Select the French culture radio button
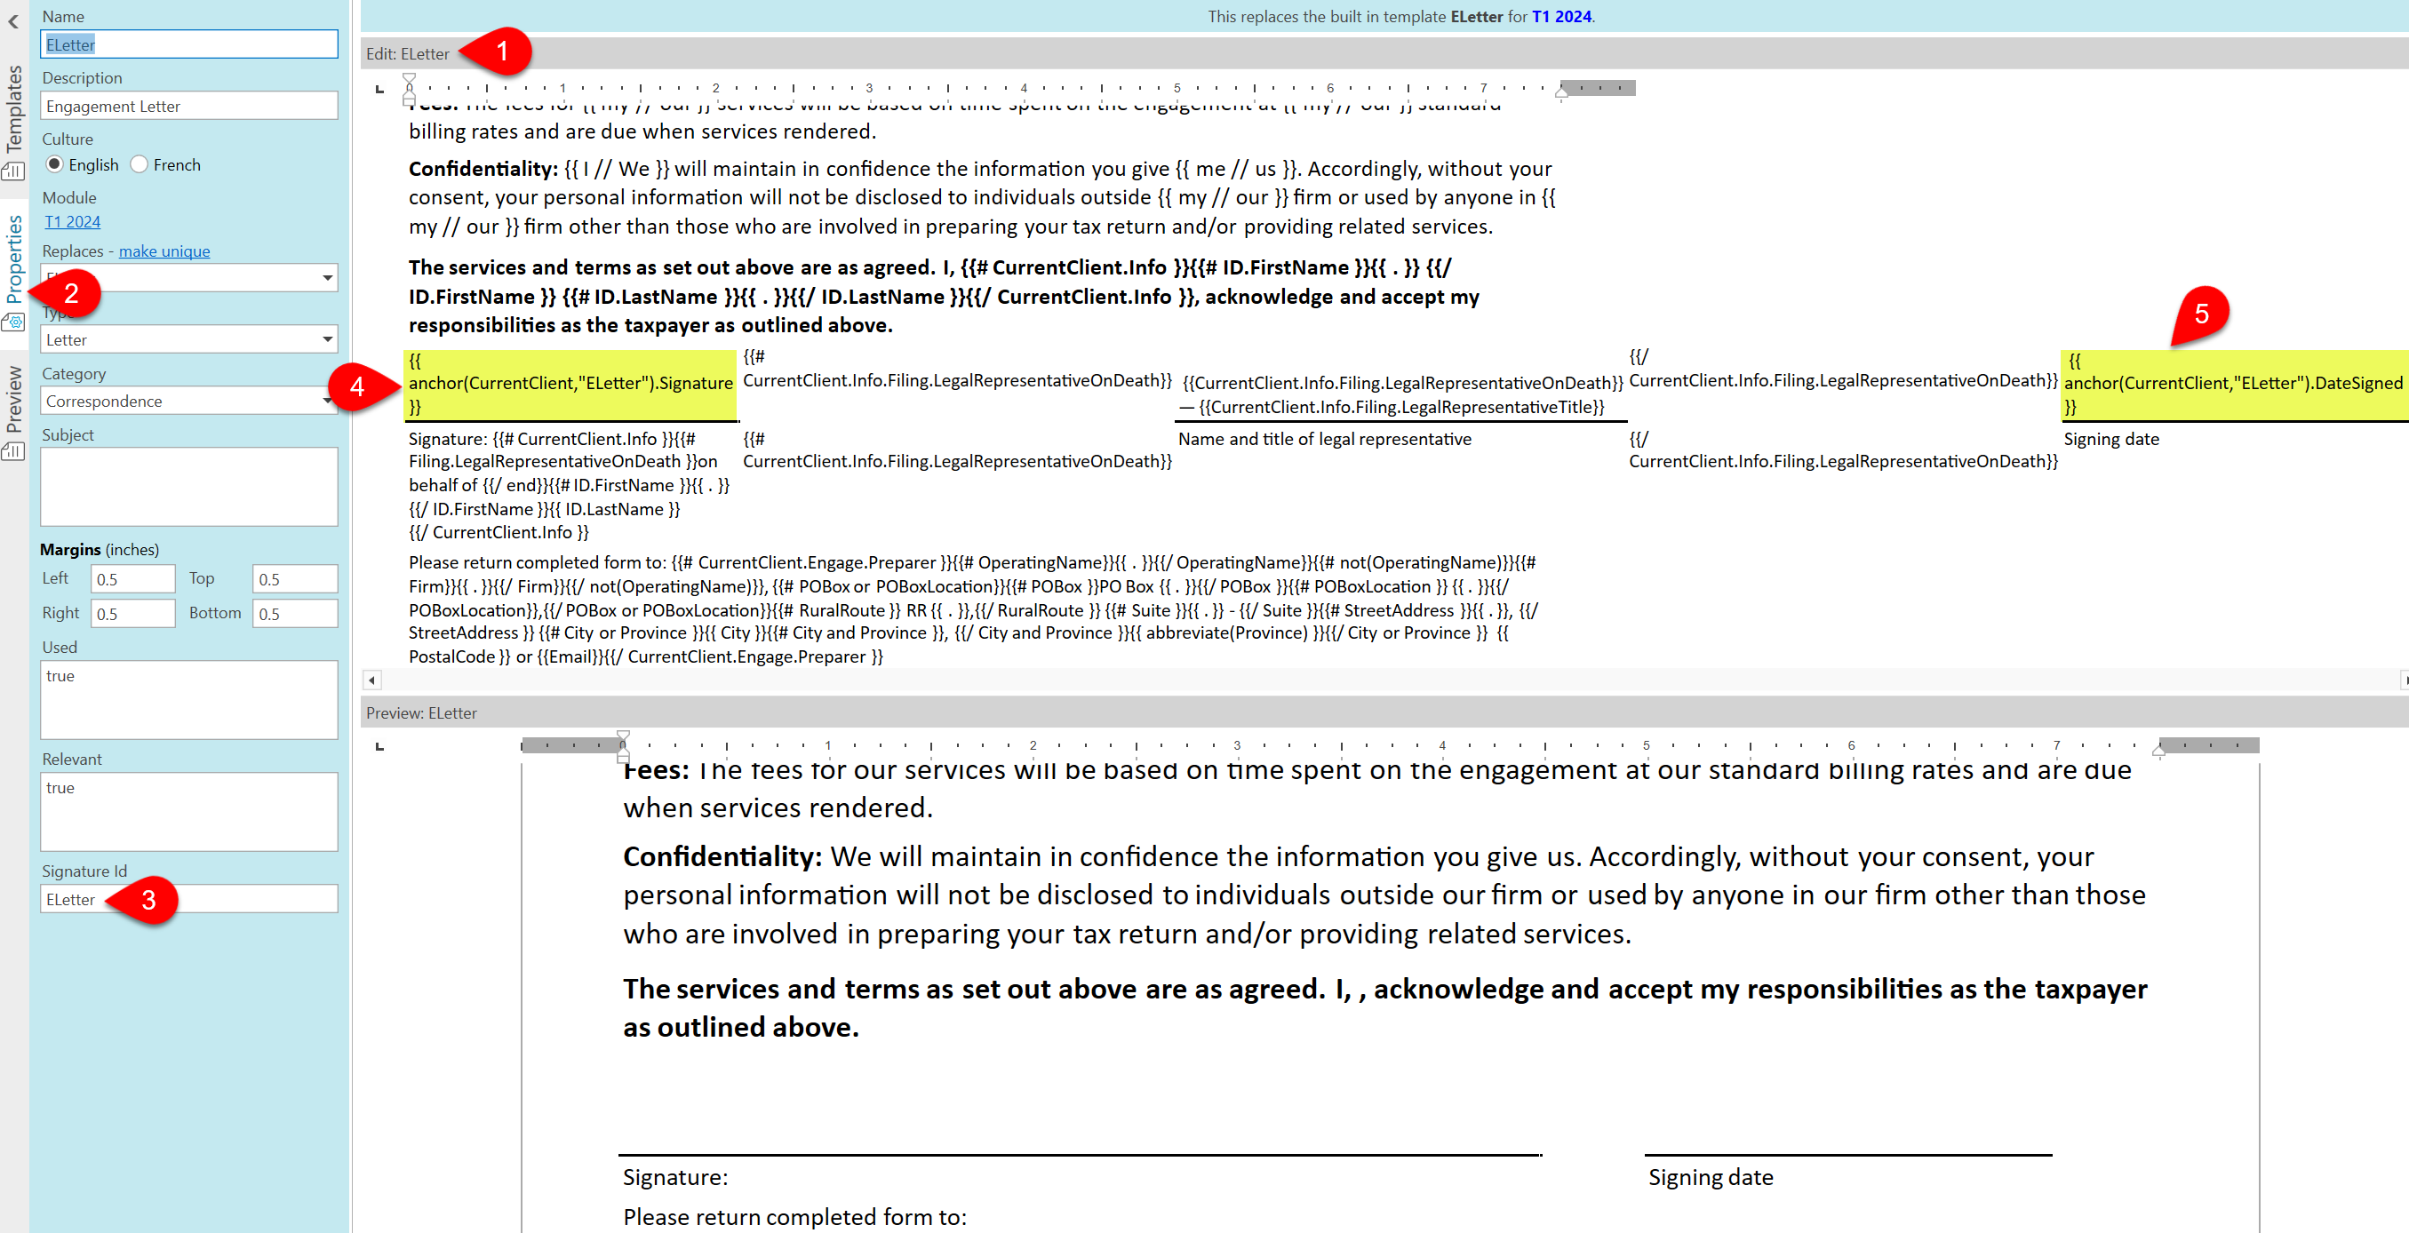The height and width of the screenshot is (1233, 2409). coord(139,164)
